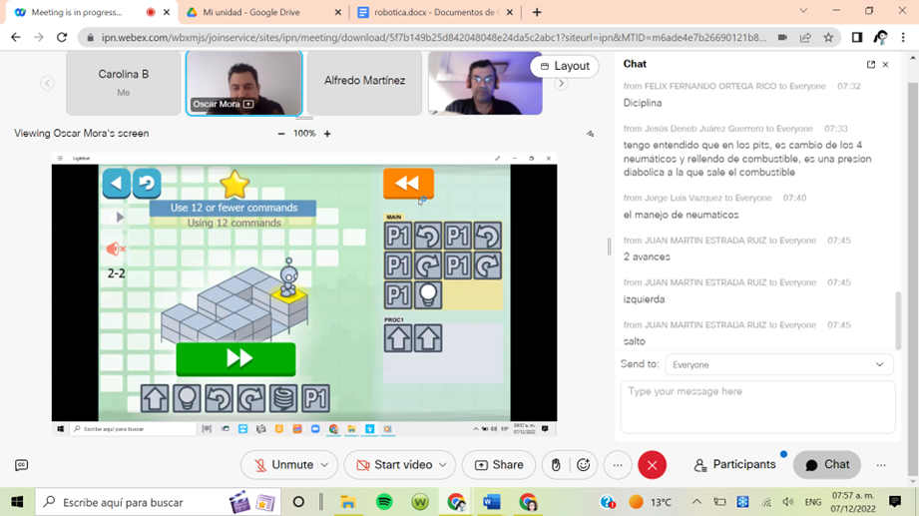Open the Send to Everyone dropdown

[x=779, y=364]
